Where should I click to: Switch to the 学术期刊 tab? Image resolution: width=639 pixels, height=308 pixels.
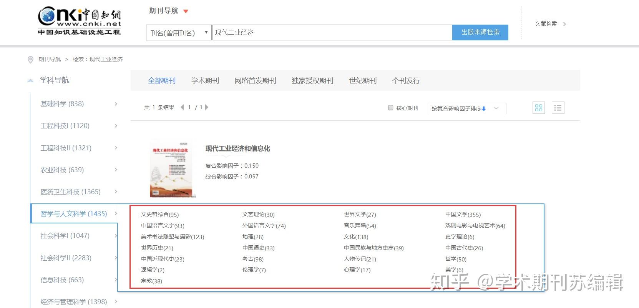pyautogui.click(x=205, y=81)
